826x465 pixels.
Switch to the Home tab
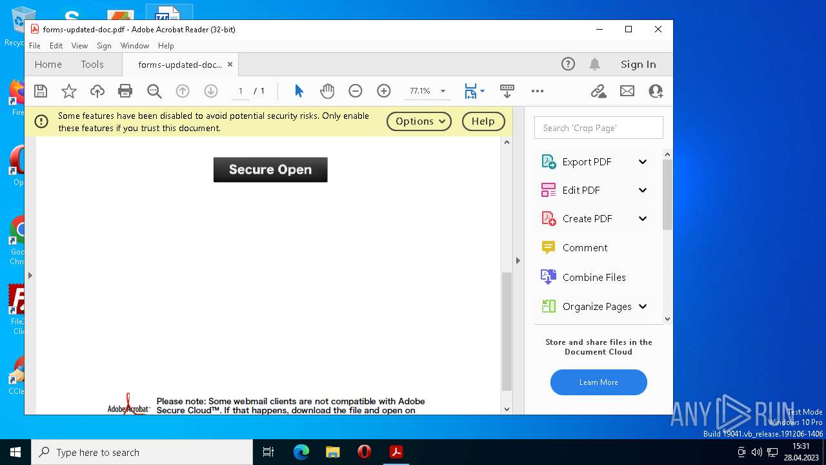[x=48, y=64]
